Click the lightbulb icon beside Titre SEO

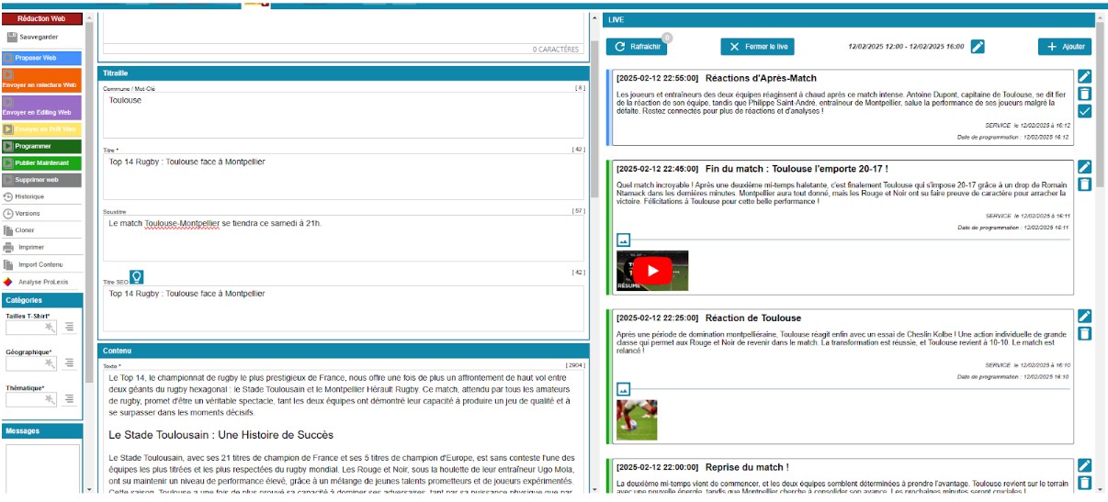[136, 276]
